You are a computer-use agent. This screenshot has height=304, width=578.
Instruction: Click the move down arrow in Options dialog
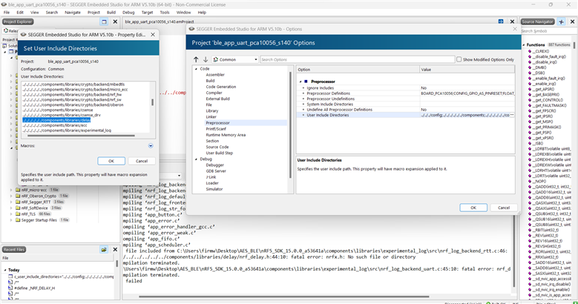[x=206, y=59]
